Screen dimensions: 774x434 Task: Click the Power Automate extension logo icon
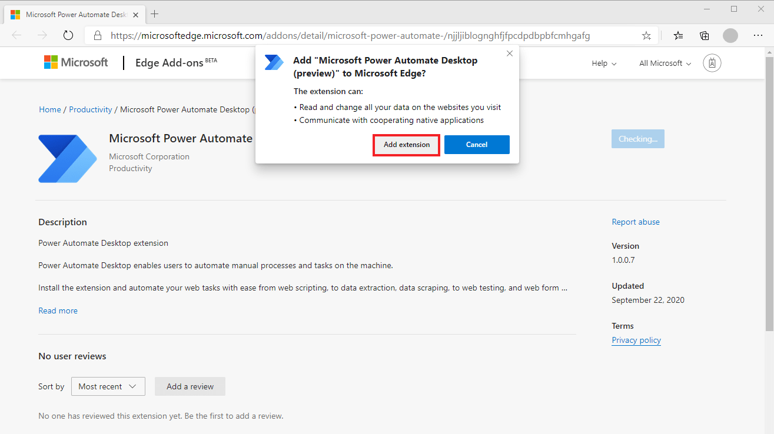tap(67, 158)
